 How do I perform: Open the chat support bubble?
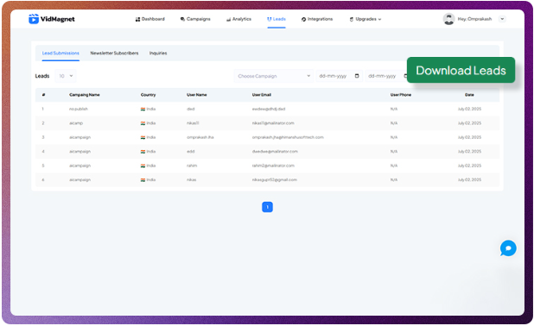508,248
